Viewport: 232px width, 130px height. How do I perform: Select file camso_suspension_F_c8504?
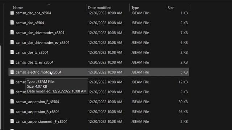coord(37,102)
